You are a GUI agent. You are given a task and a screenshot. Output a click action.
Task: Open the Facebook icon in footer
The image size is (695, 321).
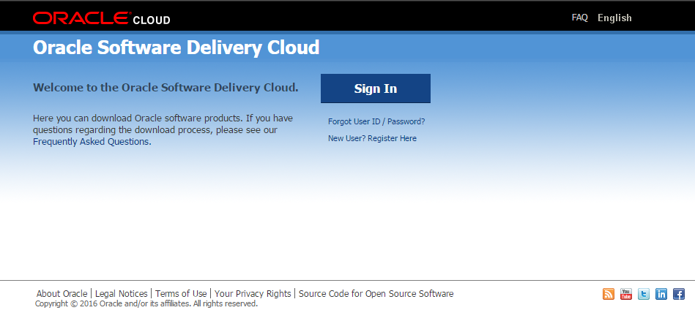pyautogui.click(x=679, y=294)
